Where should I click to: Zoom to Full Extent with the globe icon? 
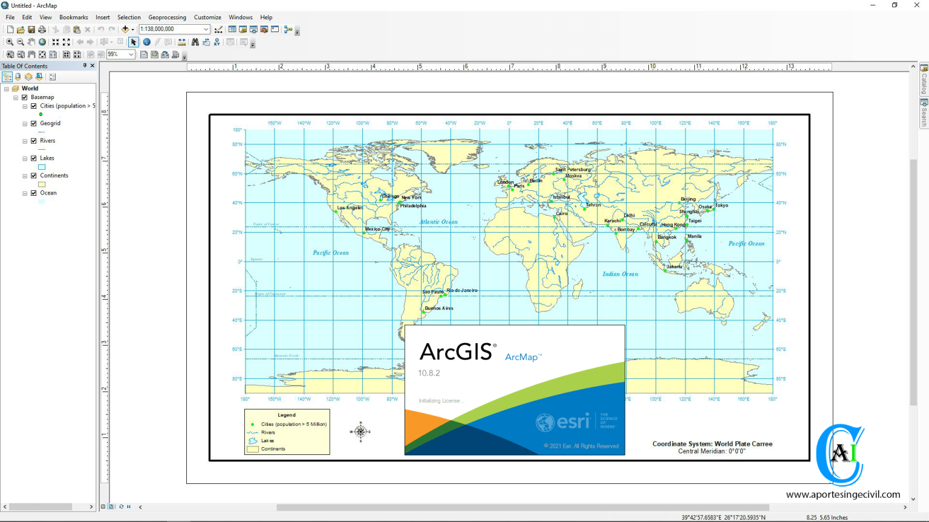42,42
